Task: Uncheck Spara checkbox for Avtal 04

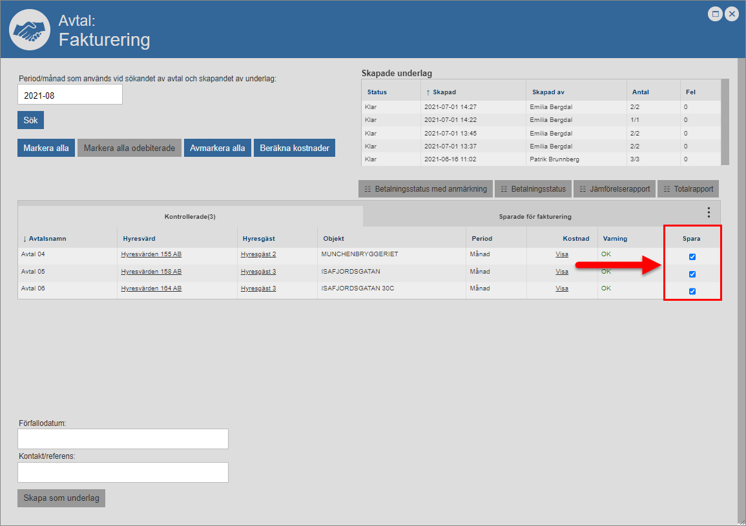Action: pyautogui.click(x=692, y=257)
